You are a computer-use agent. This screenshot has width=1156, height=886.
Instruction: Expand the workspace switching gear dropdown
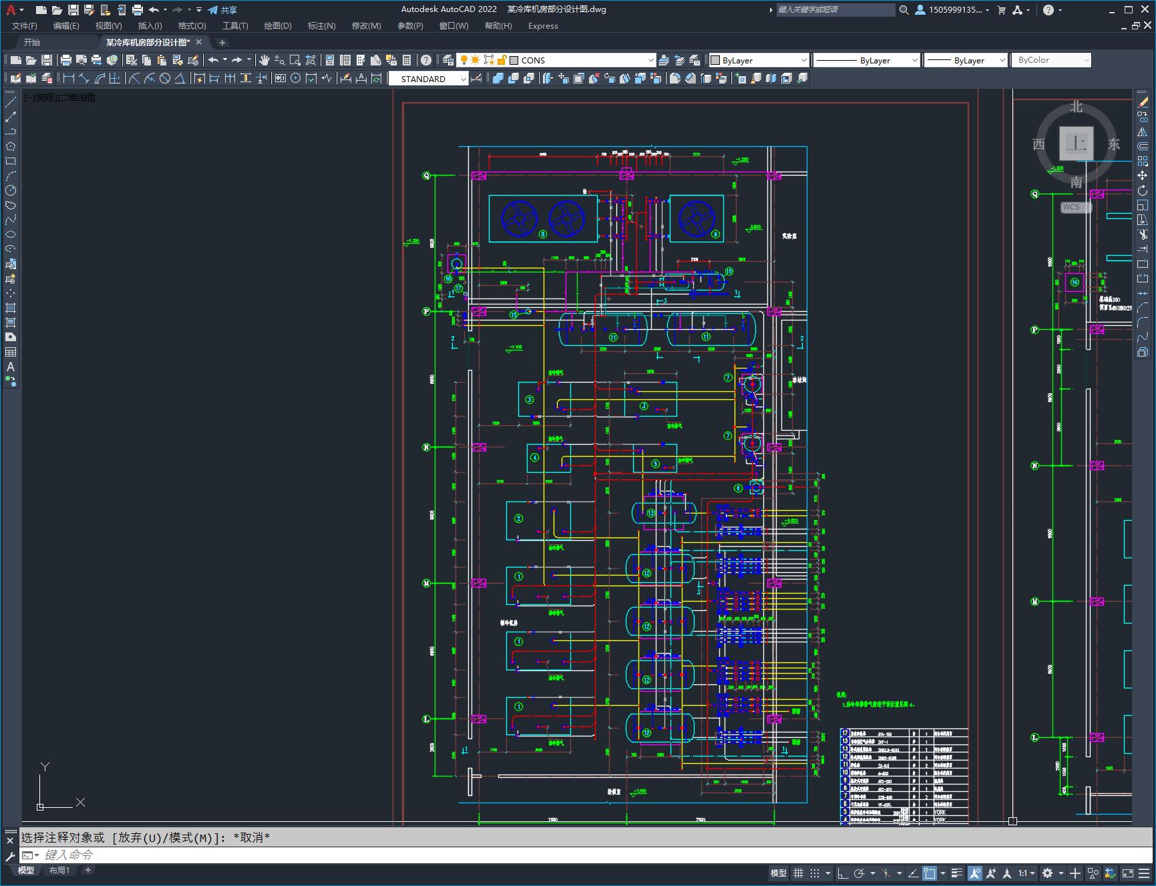pos(1061,873)
